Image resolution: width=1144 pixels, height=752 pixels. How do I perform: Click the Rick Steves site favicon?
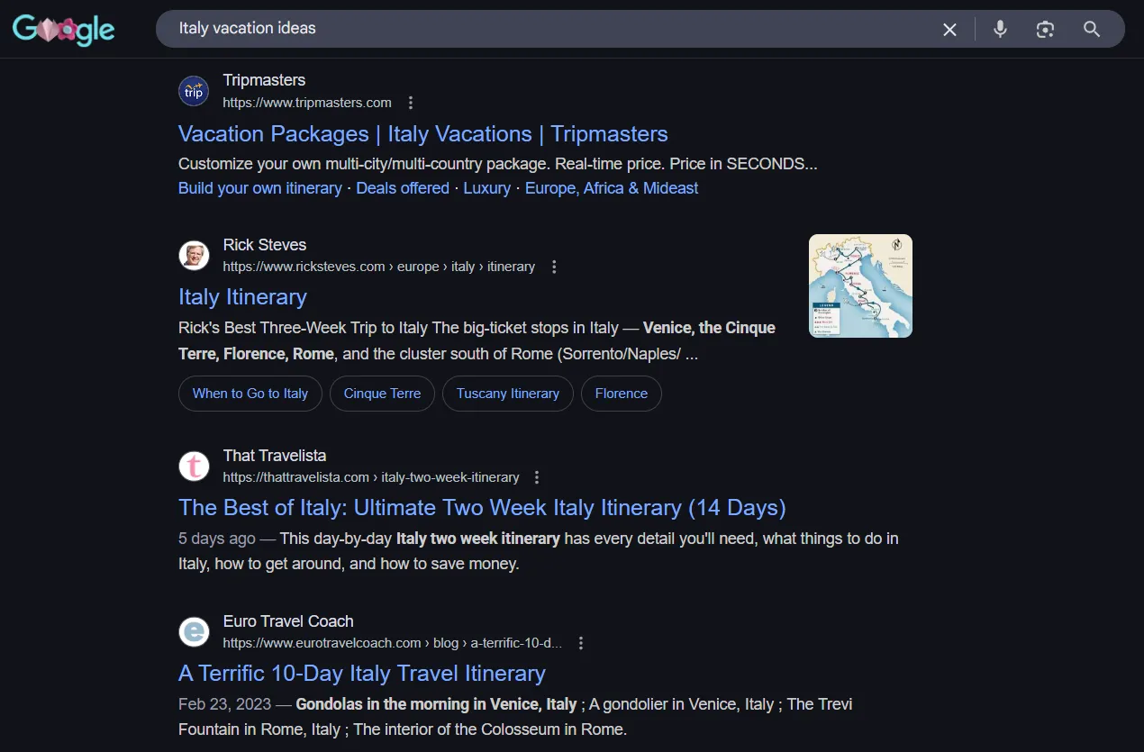point(194,256)
